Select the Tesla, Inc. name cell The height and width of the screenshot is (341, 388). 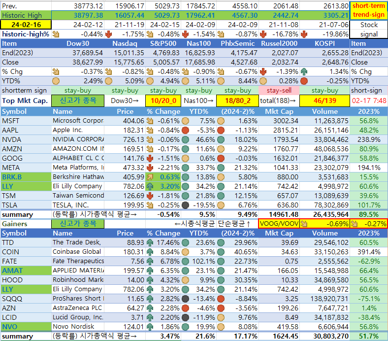point(78,205)
